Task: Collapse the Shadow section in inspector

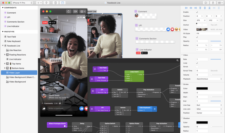Action: click(182, 118)
